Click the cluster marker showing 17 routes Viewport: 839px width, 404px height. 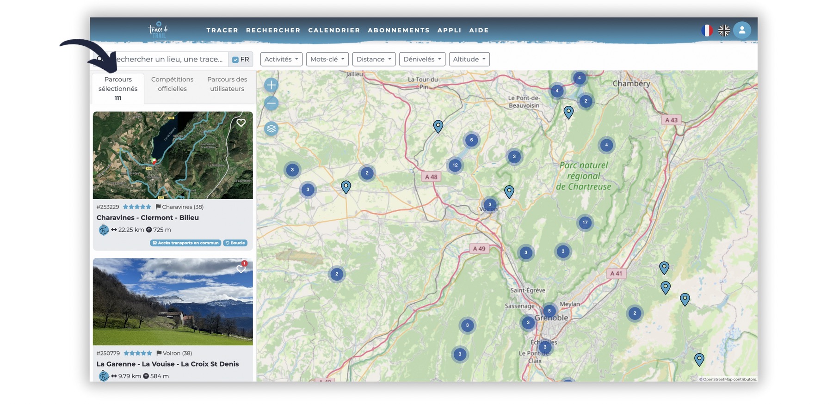pyautogui.click(x=585, y=223)
